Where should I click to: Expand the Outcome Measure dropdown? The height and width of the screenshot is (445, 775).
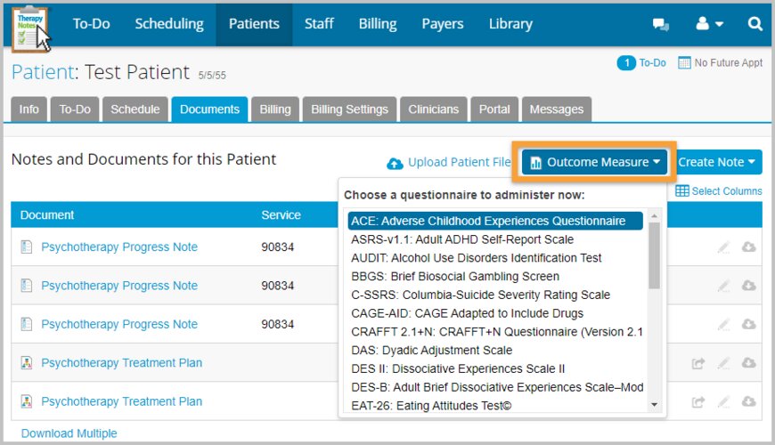click(x=594, y=162)
